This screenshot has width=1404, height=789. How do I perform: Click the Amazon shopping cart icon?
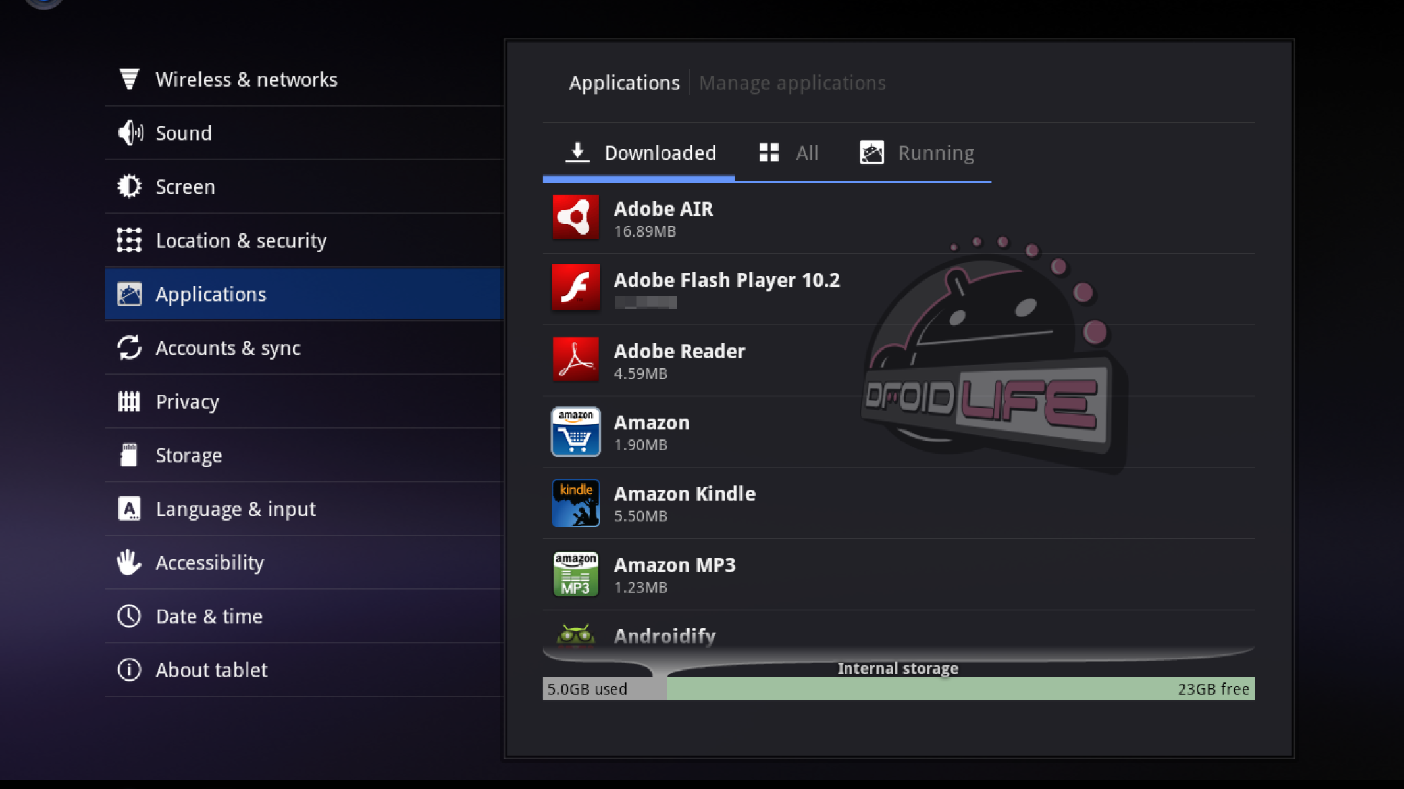pyautogui.click(x=575, y=431)
